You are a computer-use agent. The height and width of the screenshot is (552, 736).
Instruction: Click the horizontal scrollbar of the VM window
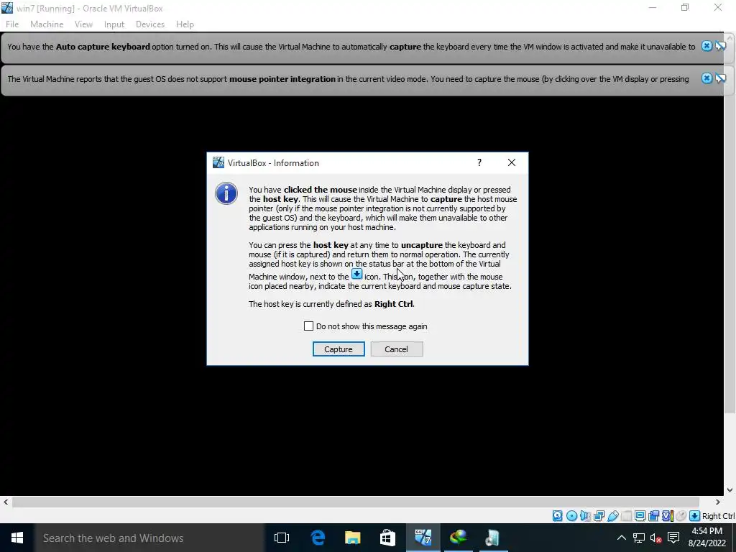point(356,502)
